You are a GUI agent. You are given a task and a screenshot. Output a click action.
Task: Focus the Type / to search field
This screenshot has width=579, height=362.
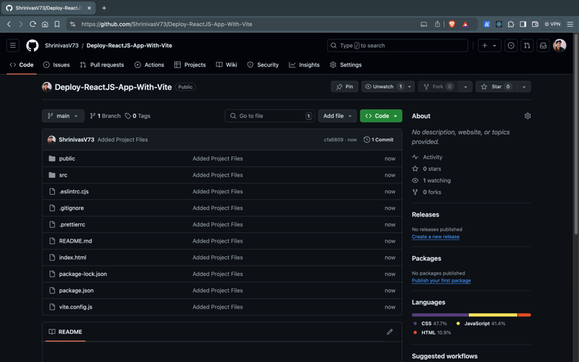[397, 46]
